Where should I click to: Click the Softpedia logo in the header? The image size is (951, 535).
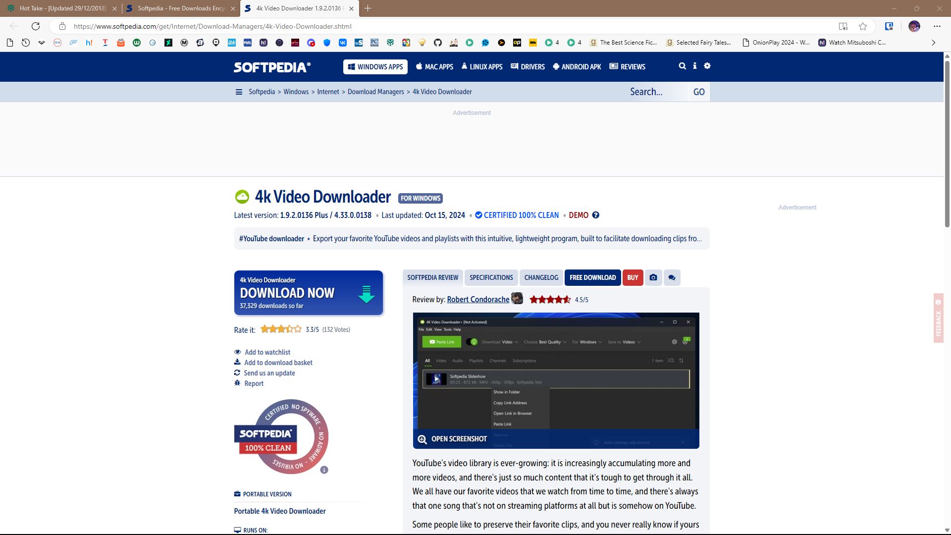click(272, 67)
